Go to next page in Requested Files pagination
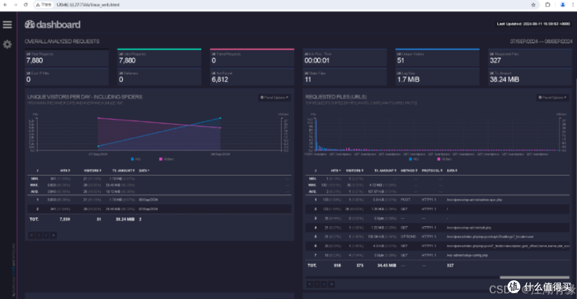577x299 pixels. click(x=324, y=284)
